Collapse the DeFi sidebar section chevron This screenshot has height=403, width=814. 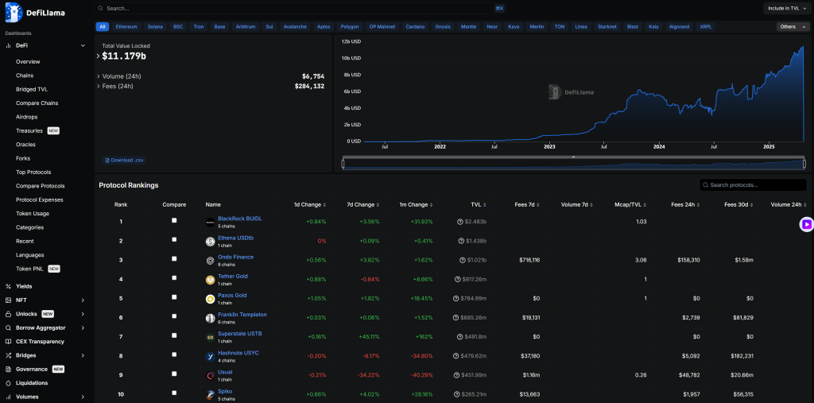[83, 45]
